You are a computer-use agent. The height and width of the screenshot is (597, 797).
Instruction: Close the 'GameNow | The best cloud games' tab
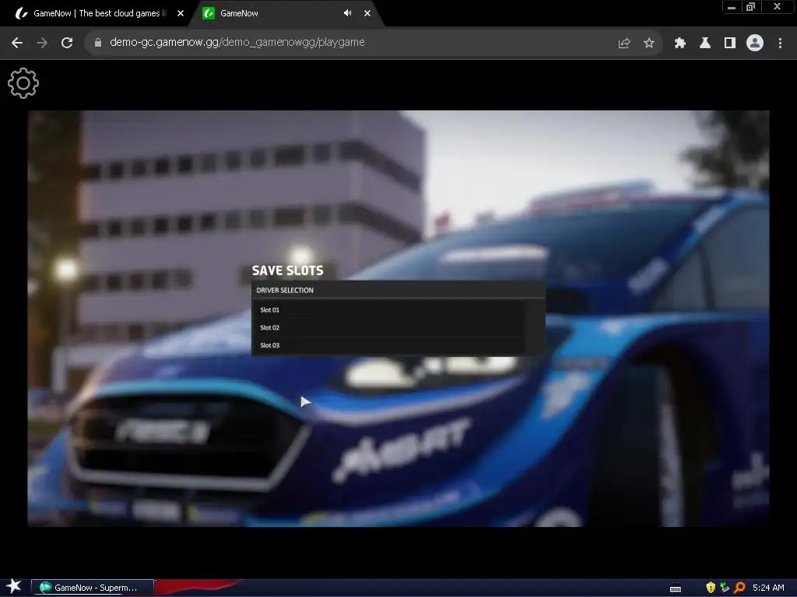pos(181,13)
